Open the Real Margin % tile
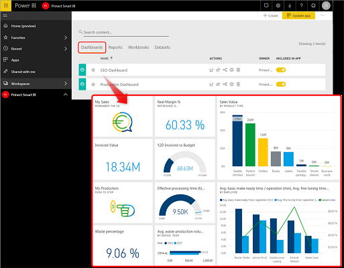Viewport: 344px width, 268px height. [185, 117]
